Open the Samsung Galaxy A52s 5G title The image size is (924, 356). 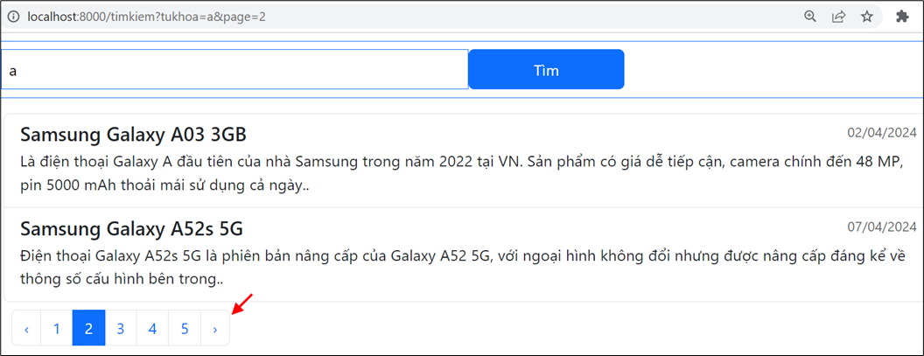pos(131,228)
